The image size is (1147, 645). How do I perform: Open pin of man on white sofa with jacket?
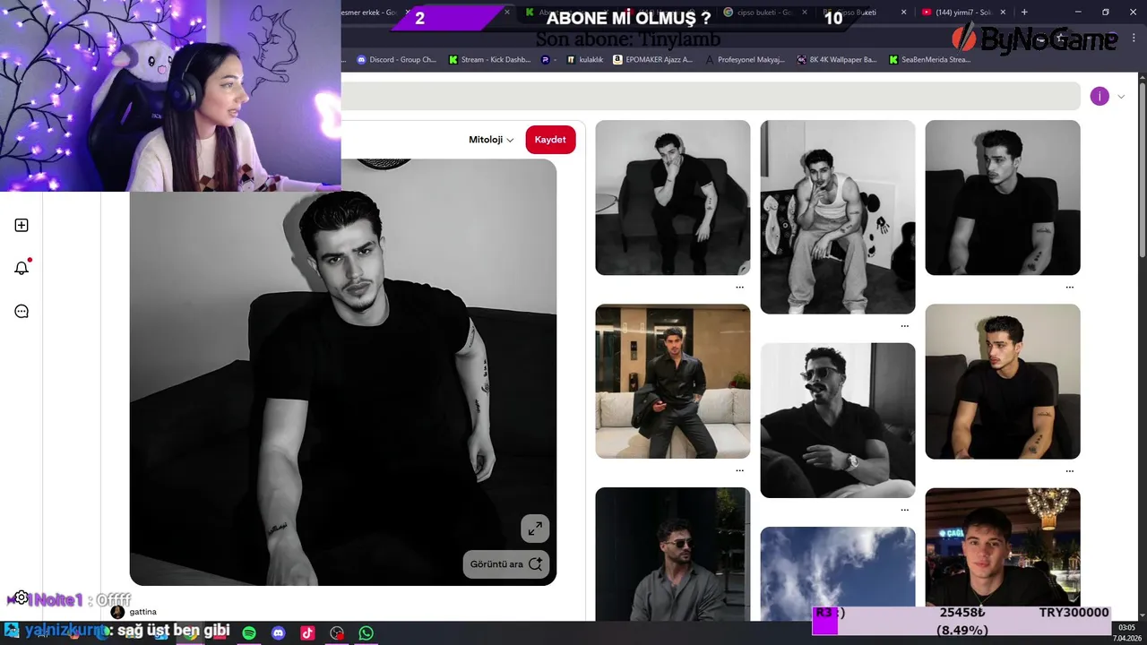tap(673, 382)
